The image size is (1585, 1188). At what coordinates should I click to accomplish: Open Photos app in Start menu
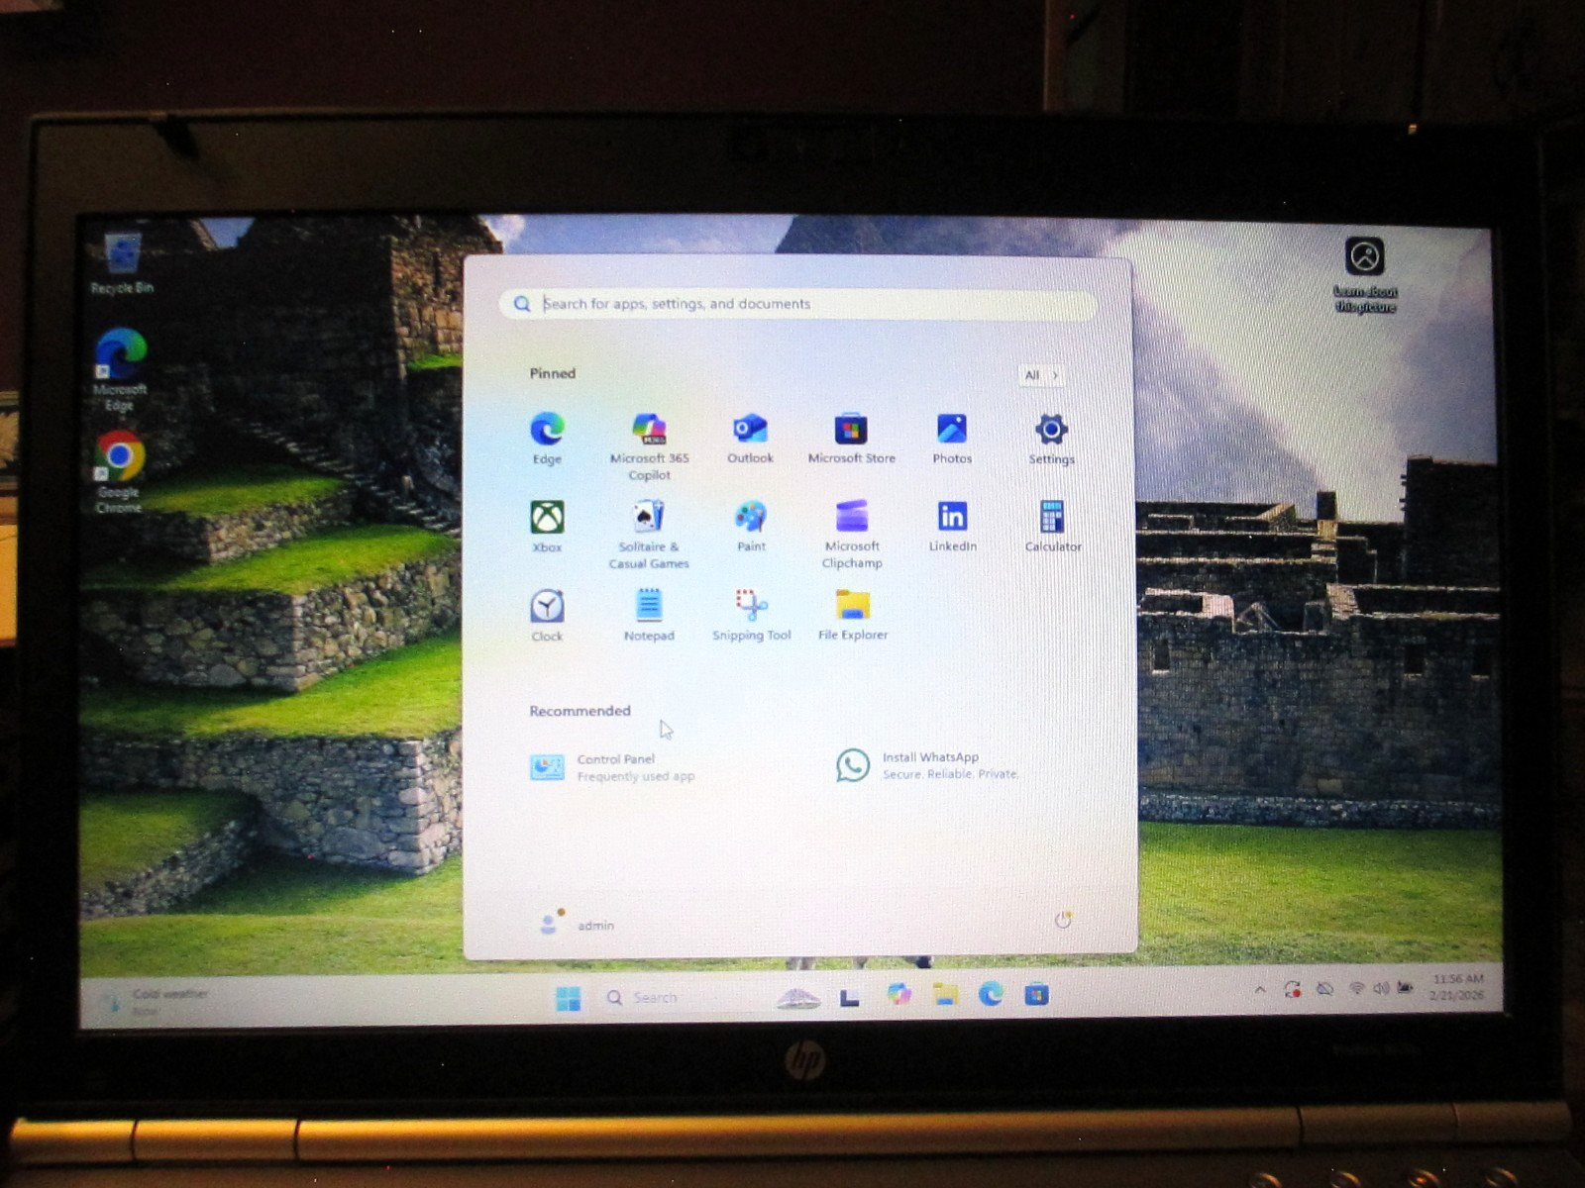coord(952,439)
